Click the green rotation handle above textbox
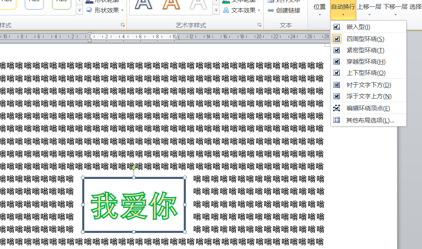Image resolution: width=422 pixels, height=249 pixels. coord(134,167)
